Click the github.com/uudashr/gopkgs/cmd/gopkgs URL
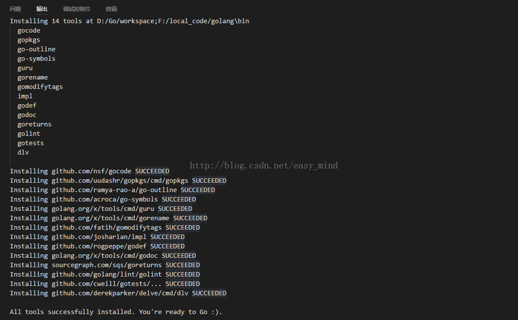The height and width of the screenshot is (320, 518). click(x=120, y=181)
